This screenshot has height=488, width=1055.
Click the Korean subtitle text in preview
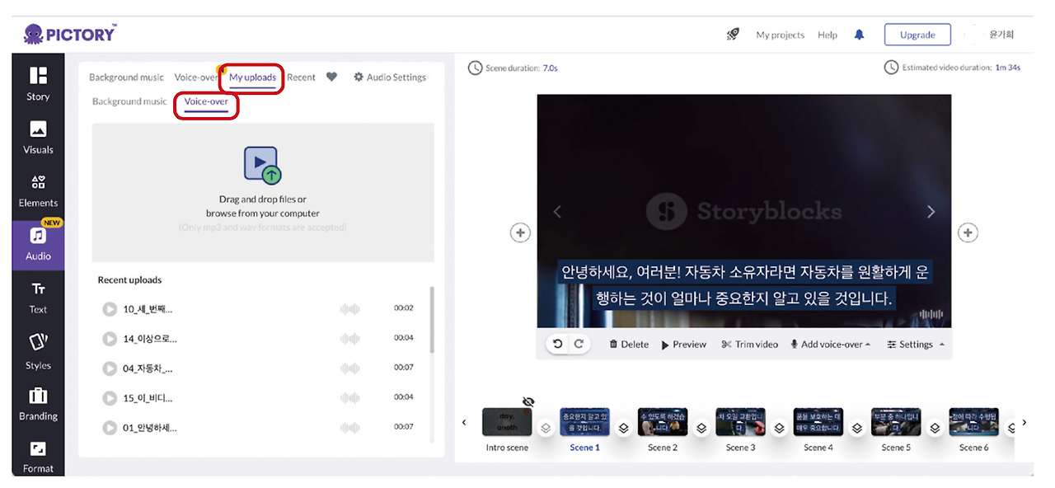coord(744,285)
